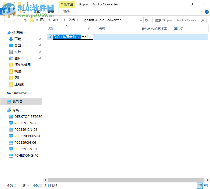
Task: Select the 音乐工具 contextual tab
Action: (67, 5)
